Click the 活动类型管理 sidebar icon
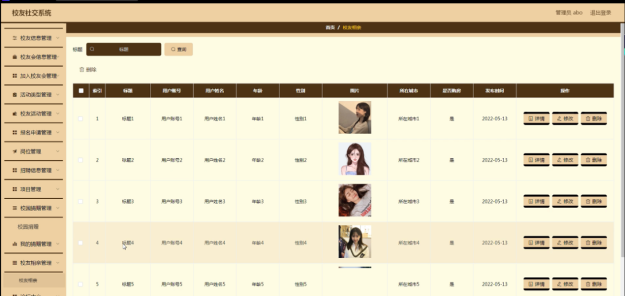The width and height of the screenshot is (625, 296). pos(14,95)
